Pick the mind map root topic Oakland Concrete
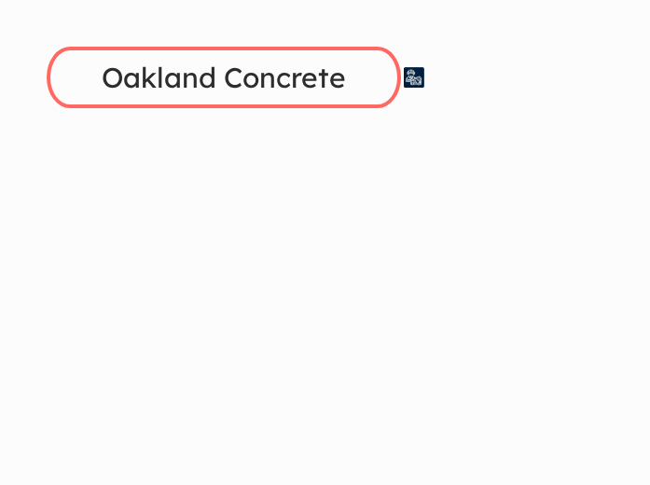The height and width of the screenshot is (485, 650). tap(224, 77)
